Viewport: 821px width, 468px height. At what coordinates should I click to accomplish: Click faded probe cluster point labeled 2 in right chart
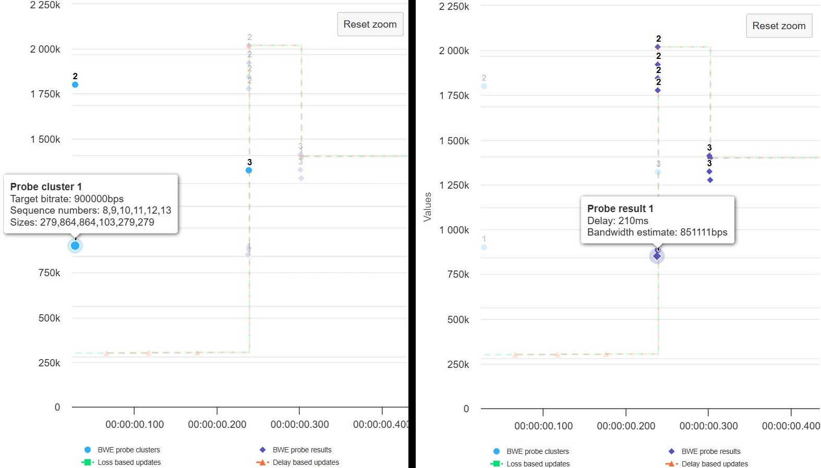coord(484,86)
